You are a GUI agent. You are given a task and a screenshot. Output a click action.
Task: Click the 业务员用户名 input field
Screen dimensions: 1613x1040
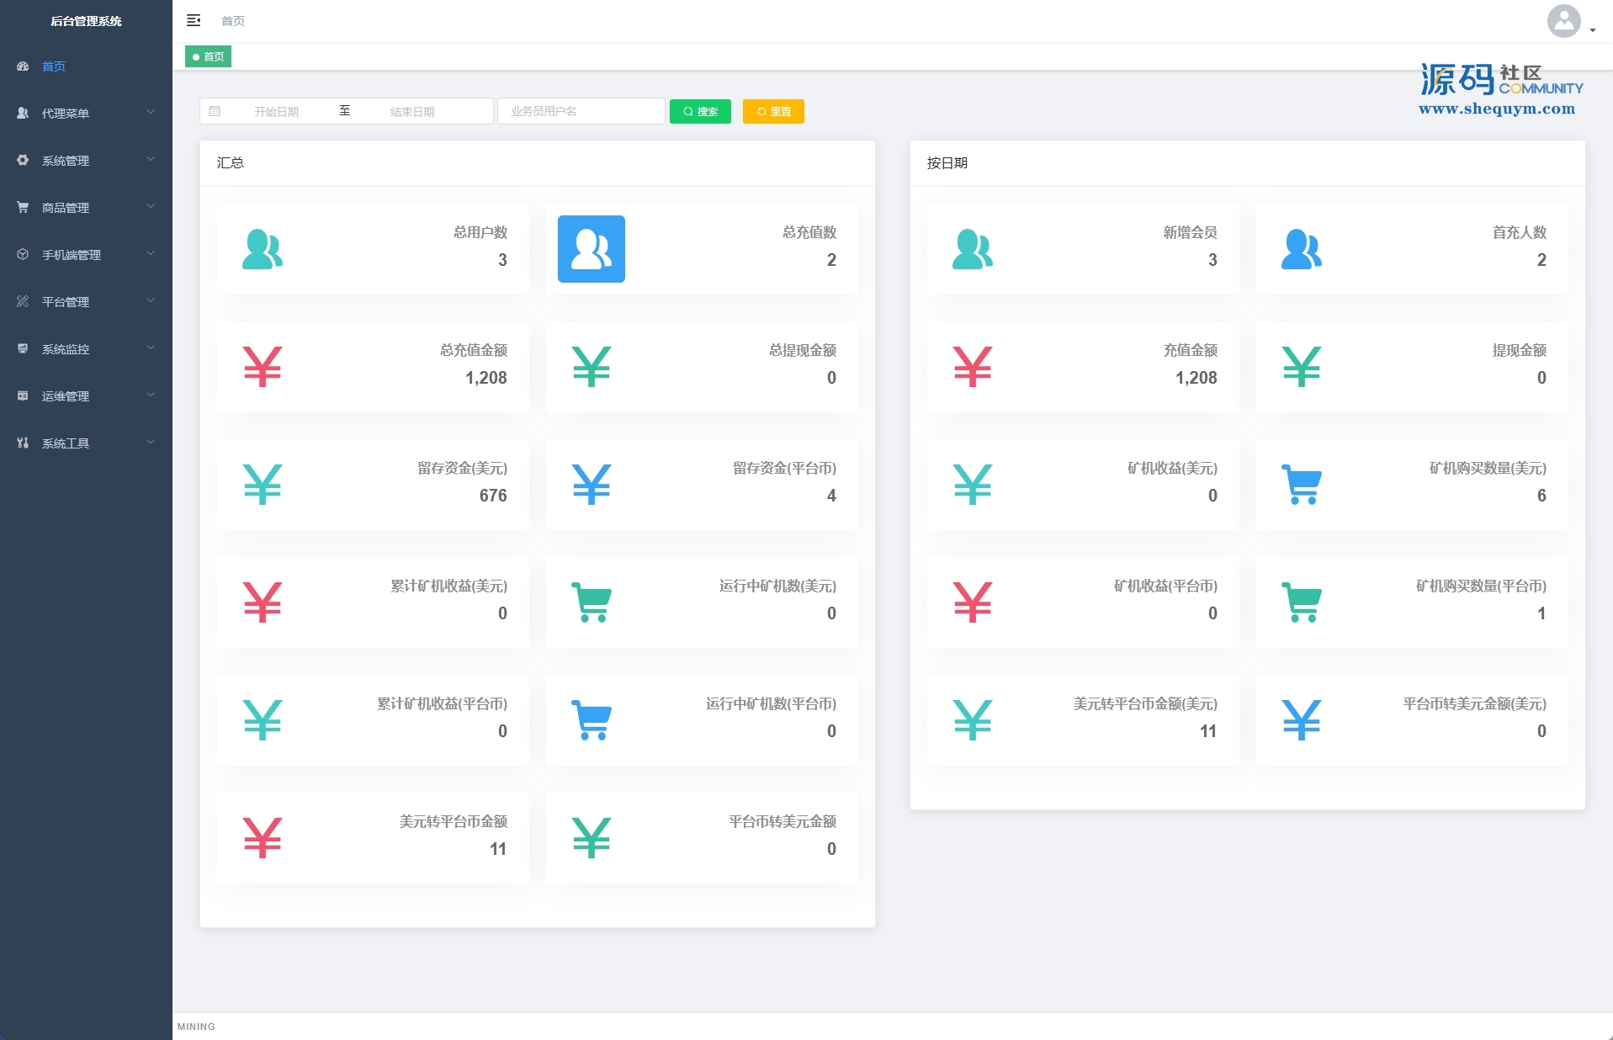[581, 111]
